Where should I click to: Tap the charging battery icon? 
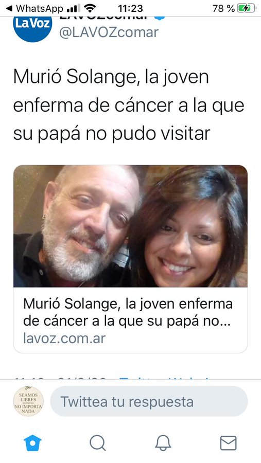pyautogui.click(x=247, y=8)
